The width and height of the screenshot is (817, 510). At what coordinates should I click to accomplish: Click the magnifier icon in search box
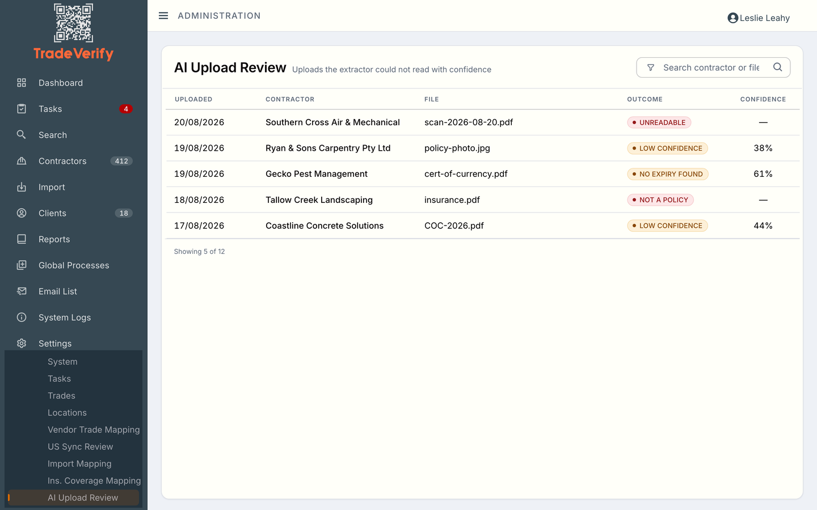(778, 67)
